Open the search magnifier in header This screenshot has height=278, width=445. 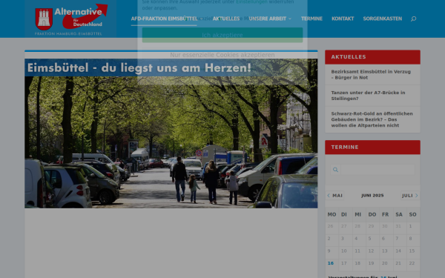[413, 19]
